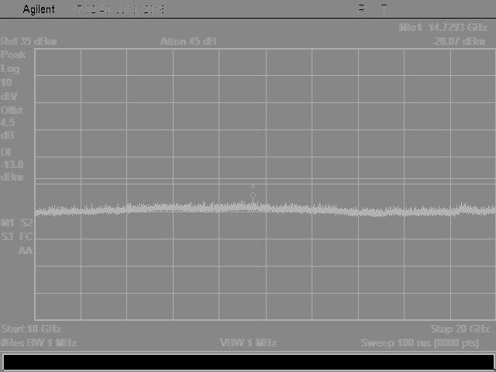Select the 4.5 offset value

[8, 122]
